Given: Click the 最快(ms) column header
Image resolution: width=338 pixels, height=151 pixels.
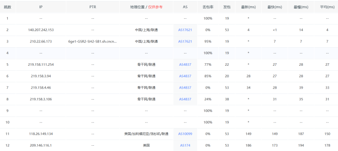Looking at the screenshot, I should (274, 7).
